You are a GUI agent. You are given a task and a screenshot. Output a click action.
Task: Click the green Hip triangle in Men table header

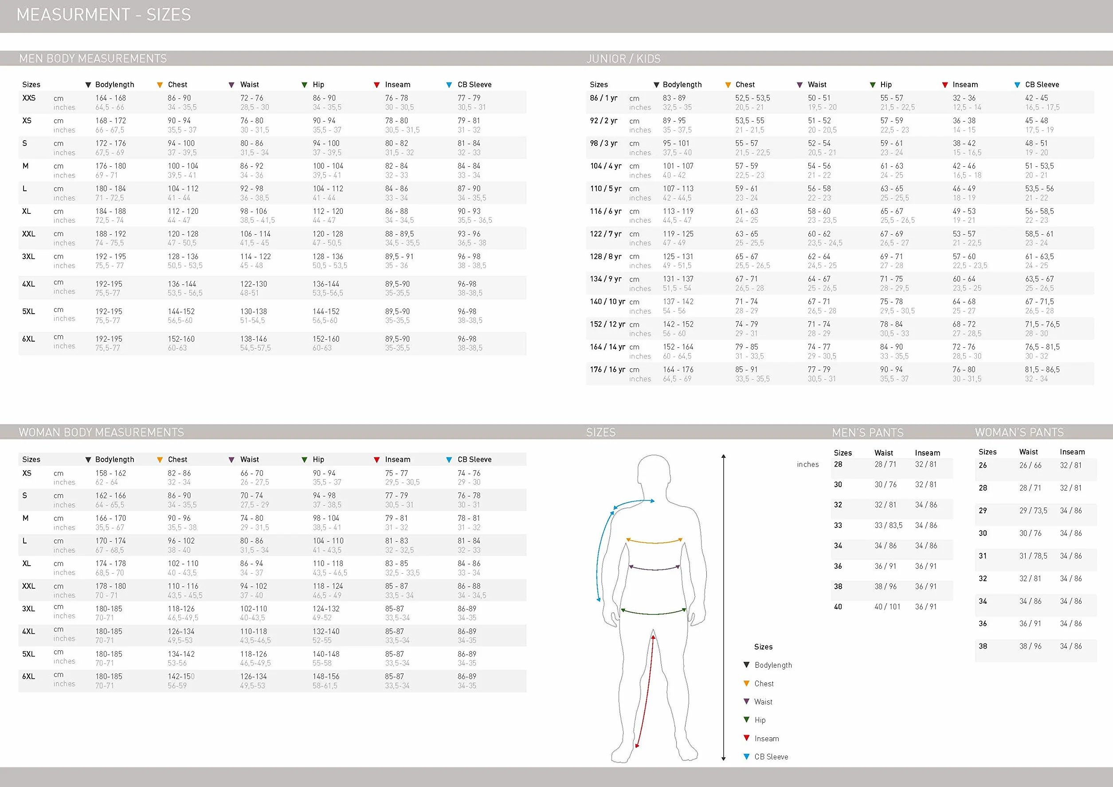click(305, 85)
